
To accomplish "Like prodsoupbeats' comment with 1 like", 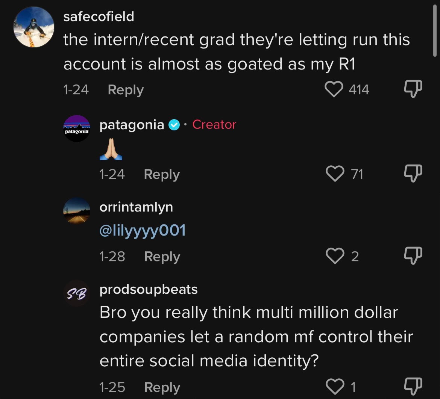I will tap(334, 387).
